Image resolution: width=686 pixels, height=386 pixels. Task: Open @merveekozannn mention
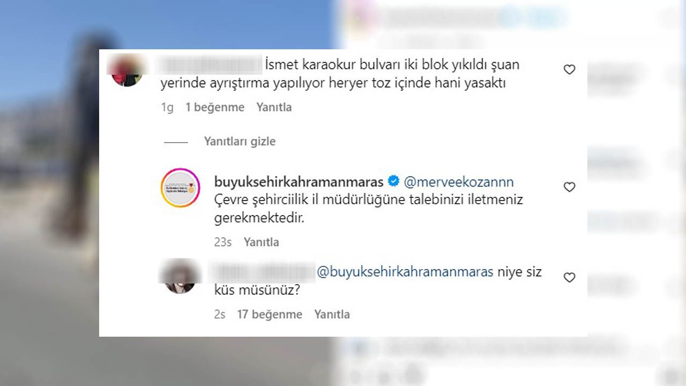[x=458, y=182]
